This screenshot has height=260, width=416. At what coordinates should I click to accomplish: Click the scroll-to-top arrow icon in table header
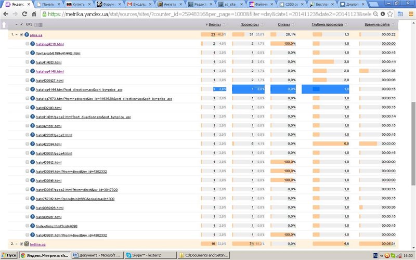tap(4, 24)
